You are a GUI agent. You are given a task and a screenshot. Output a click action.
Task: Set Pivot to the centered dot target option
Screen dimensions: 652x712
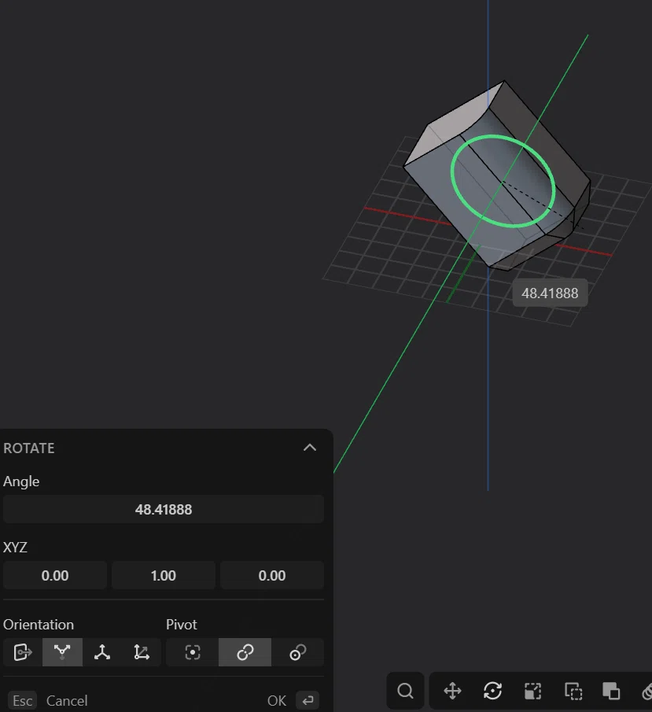coord(193,652)
